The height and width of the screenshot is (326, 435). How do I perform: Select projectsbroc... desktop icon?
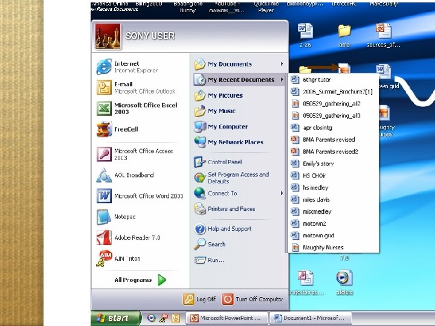coord(306,283)
